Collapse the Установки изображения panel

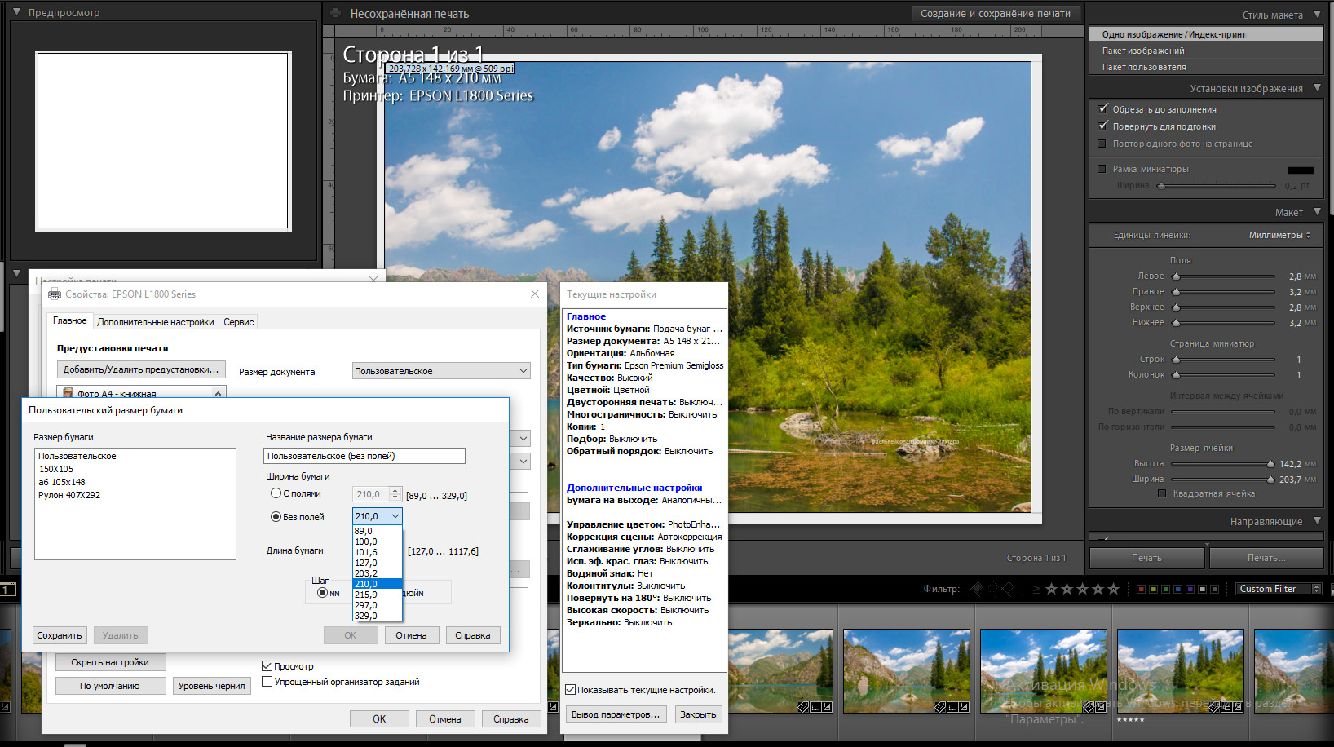point(1318,88)
